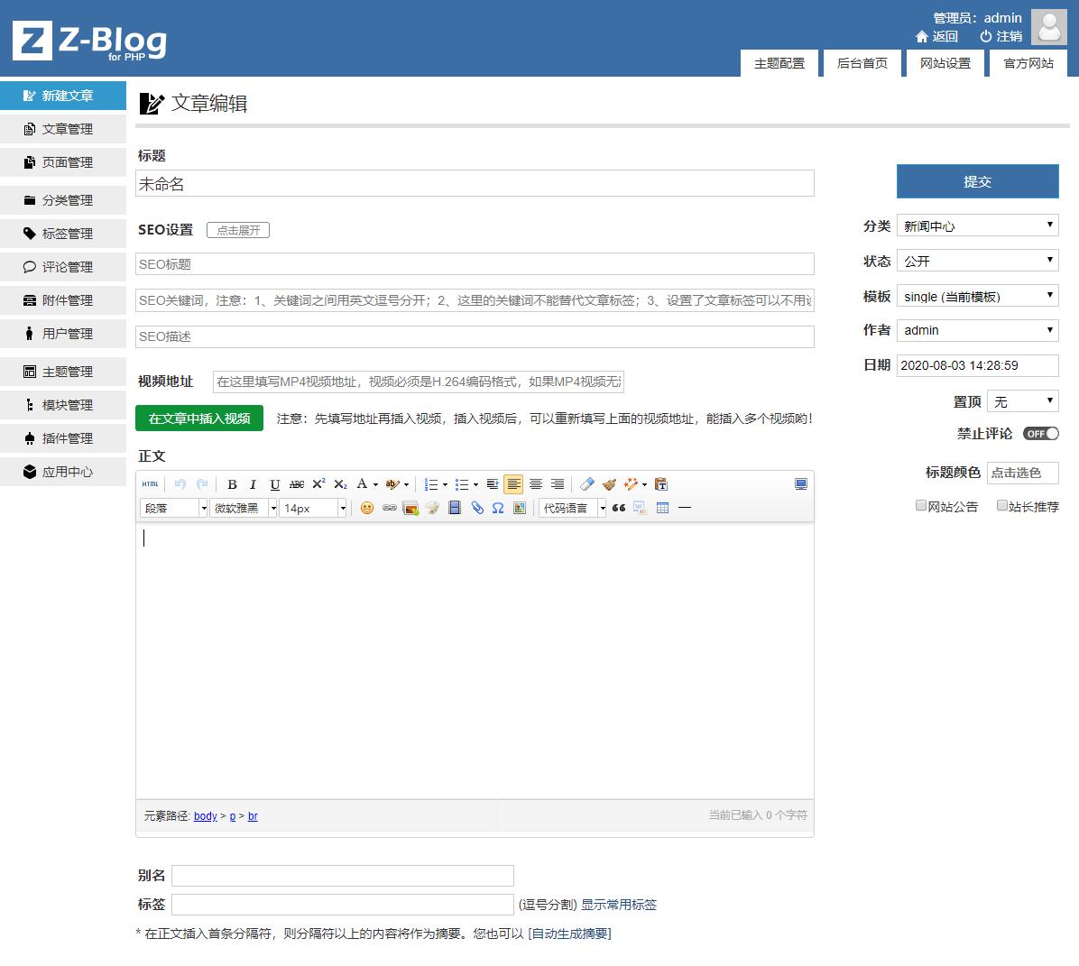This screenshot has height=966, width=1079.
Task: Click the 在文章中插入视频 button
Action: point(199,419)
